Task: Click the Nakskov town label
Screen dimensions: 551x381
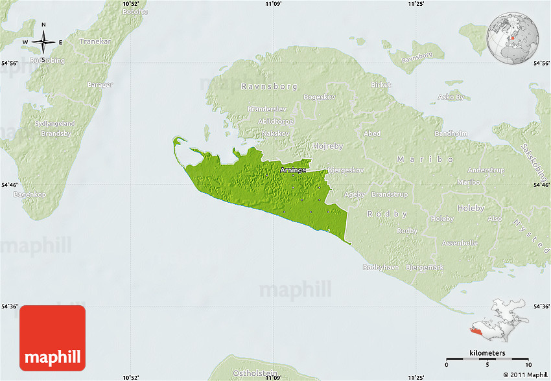Action: click(275, 133)
